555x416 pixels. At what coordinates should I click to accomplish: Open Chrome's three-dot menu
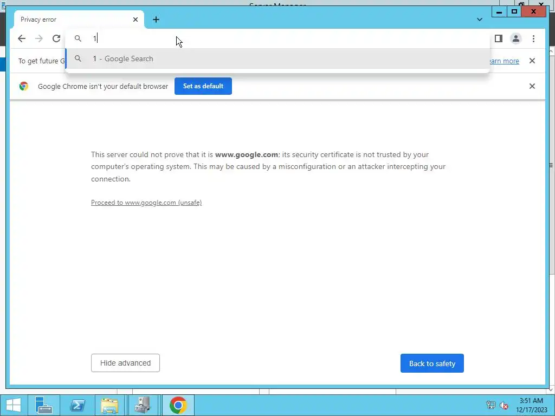click(533, 38)
